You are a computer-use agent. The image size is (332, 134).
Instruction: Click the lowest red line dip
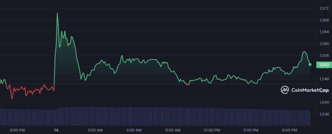12,99
